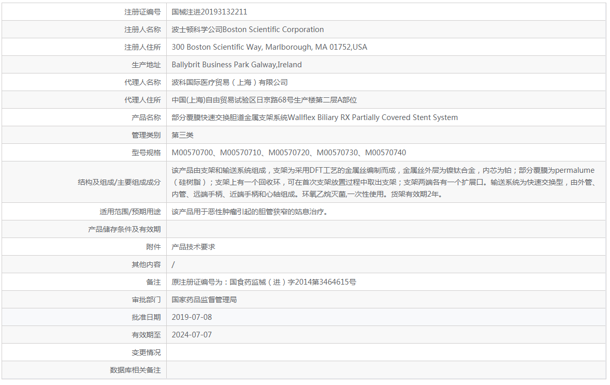Select the 适用范围/预期用途 label

pos(130,212)
